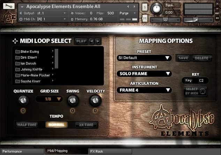221x155 pixels.
Task: Expand arrow next to Johnny Knittle
Action: coord(53,69)
